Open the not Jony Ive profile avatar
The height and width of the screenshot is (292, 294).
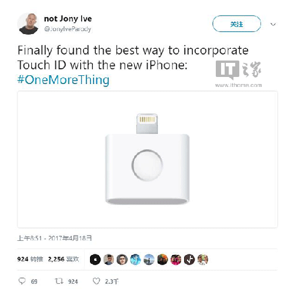click(29, 24)
